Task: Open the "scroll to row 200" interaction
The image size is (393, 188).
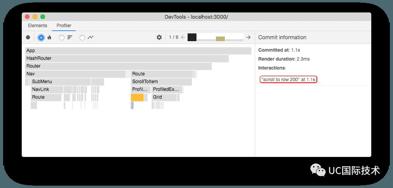Action: tap(289, 80)
